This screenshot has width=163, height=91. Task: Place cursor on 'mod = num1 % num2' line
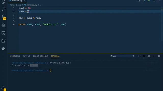[30, 18]
